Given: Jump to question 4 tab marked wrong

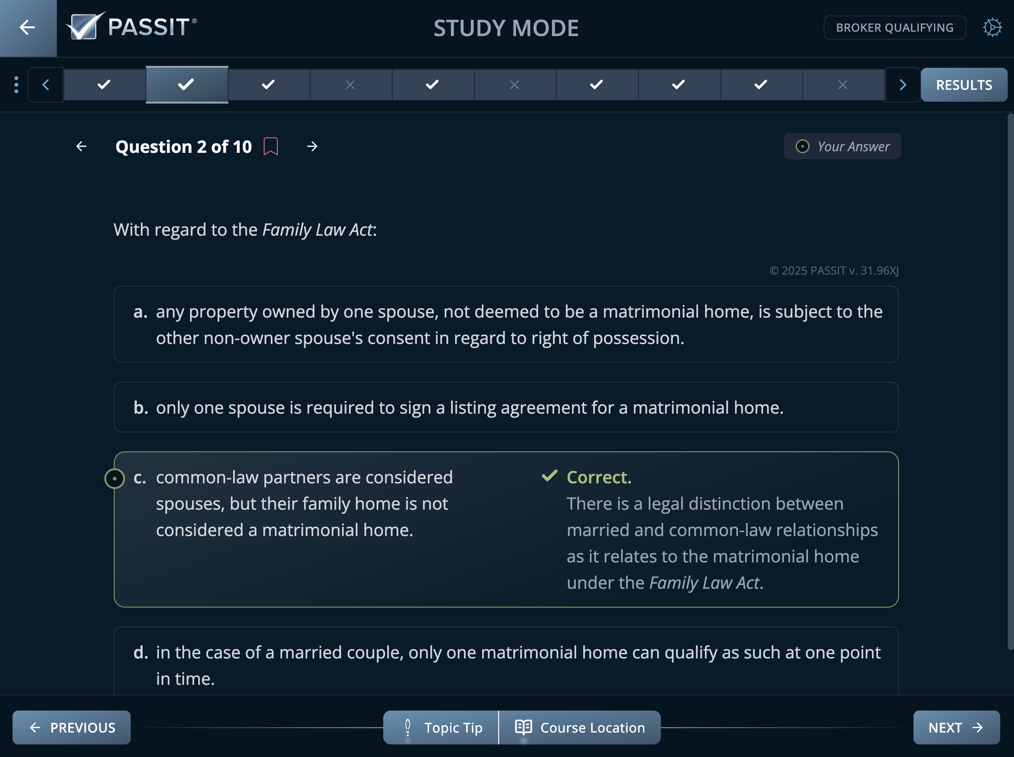Looking at the screenshot, I should pos(350,85).
